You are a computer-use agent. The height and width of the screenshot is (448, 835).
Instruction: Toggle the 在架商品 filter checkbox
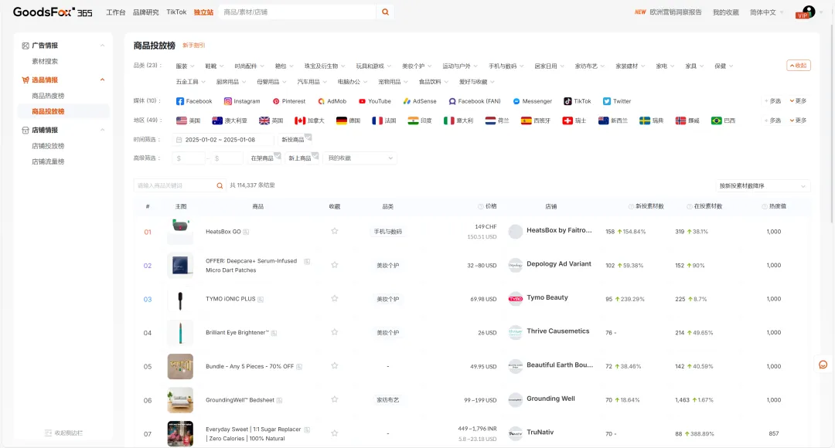click(264, 158)
